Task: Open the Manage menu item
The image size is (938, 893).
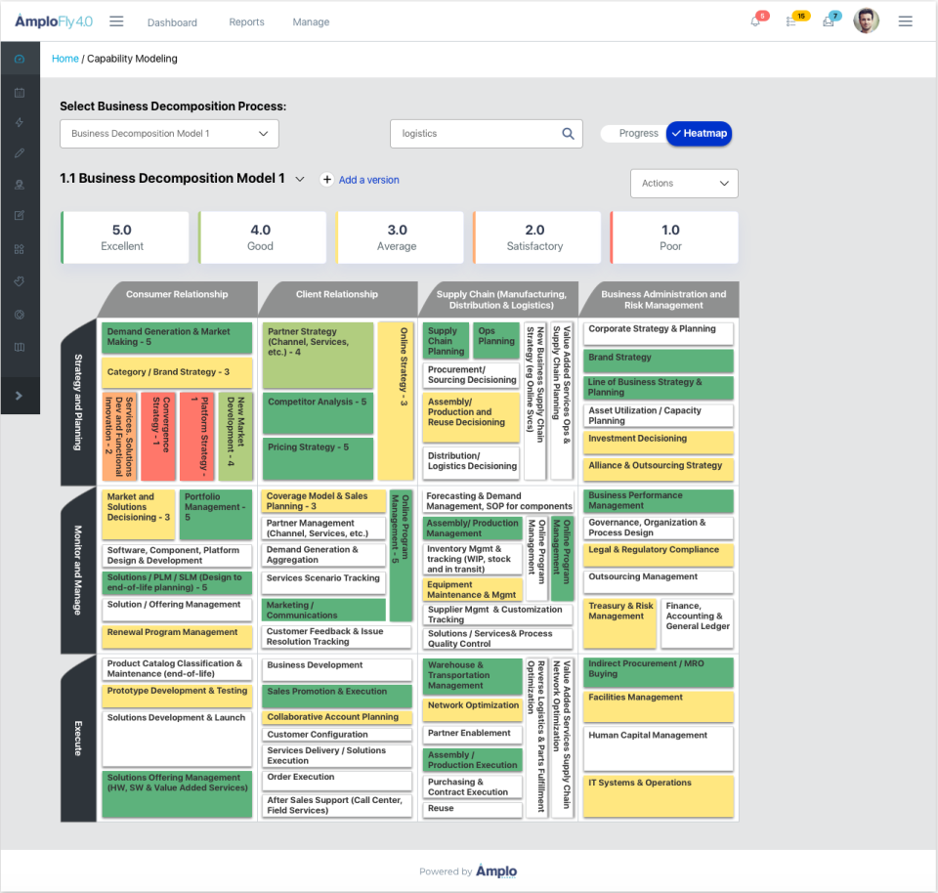Action: coord(311,21)
